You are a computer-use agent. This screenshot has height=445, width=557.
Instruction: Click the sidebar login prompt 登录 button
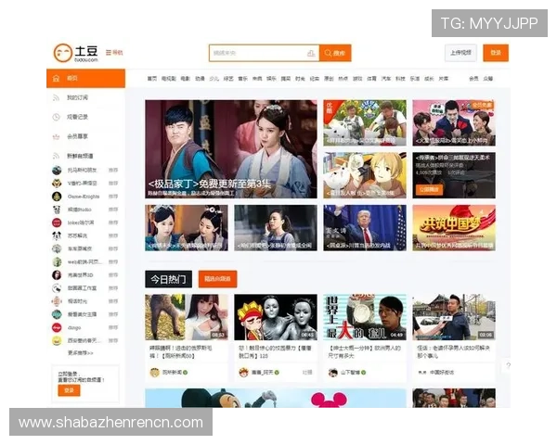(x=69, y=390)
